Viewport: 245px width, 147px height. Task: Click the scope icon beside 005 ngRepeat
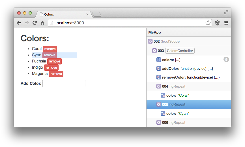pyautogui.click(x=159, y=104)
